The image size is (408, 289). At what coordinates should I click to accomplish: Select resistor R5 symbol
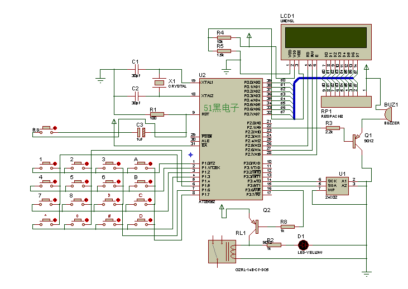point(224,51)
